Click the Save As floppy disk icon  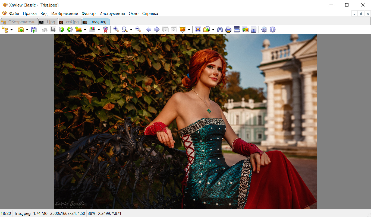pyautogui.click(x=34, y=30)
